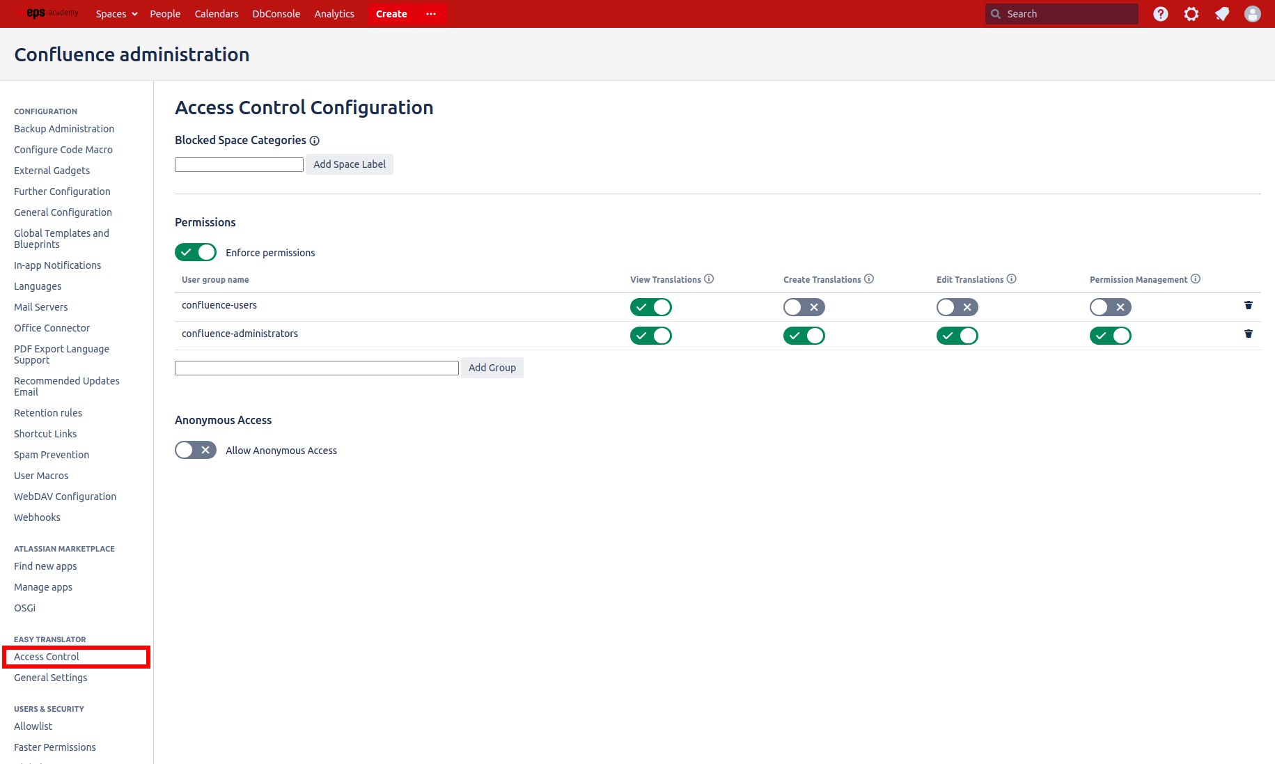
Task: Click the group name input field
Action: (316, 368)
